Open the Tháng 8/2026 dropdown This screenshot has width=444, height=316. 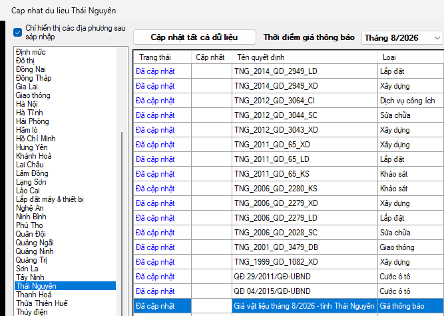pyautogui.click(x=402, y=38)
